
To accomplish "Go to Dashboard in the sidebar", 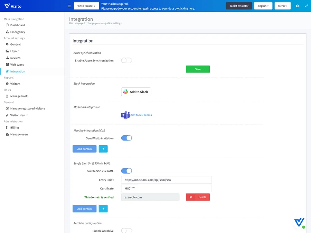I will pyautogui.click(x=17, y=25).
